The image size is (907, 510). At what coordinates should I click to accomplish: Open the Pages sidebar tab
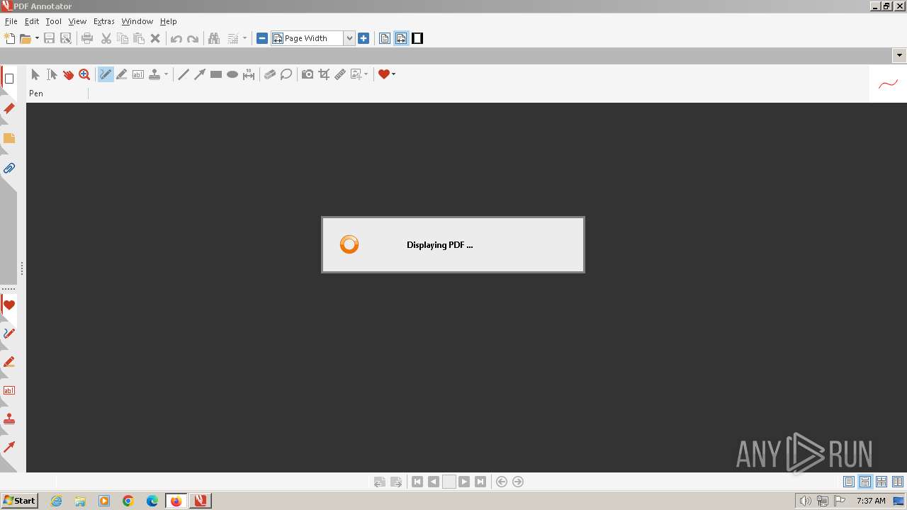point(9,79)
